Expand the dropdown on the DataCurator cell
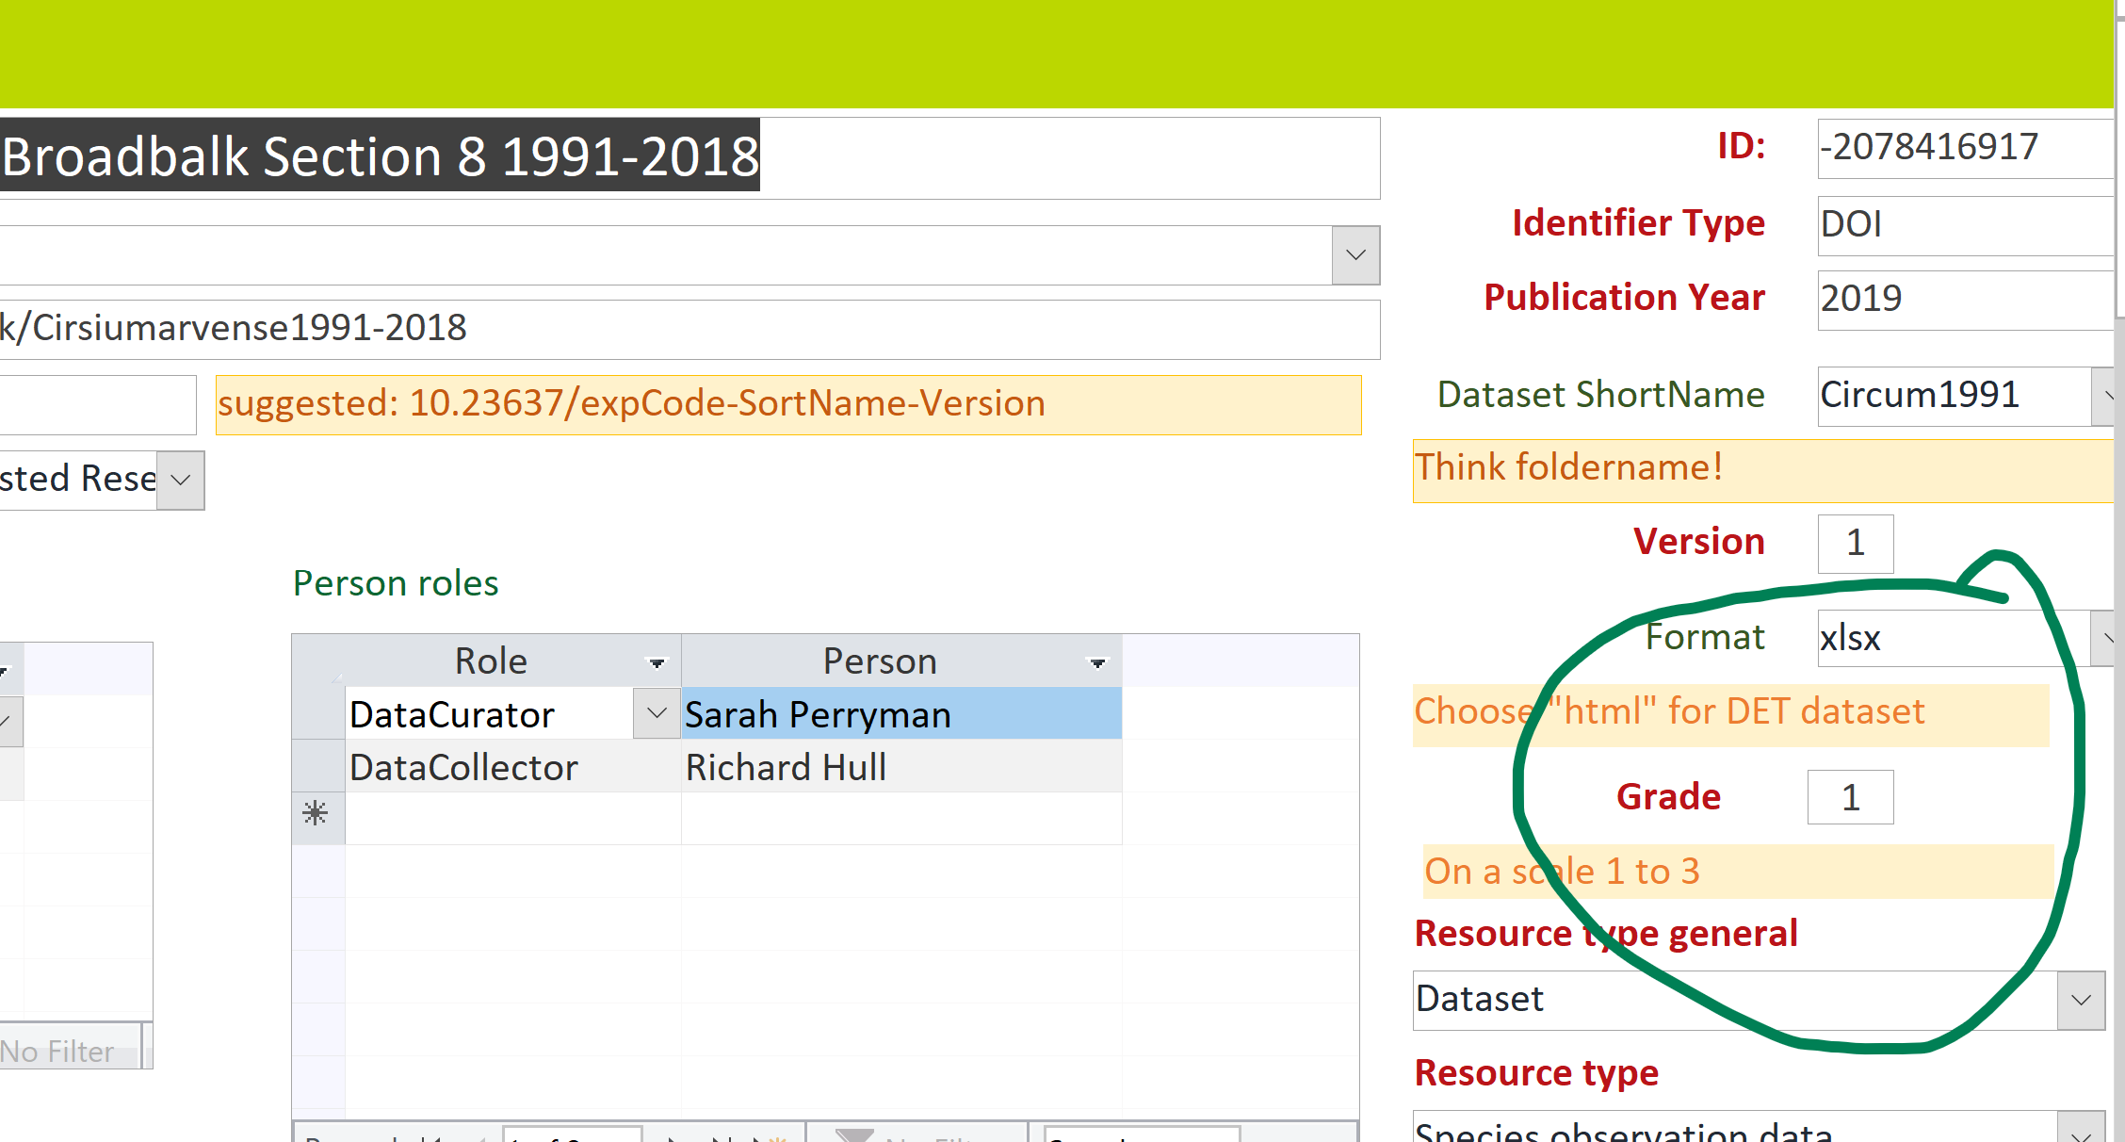Screen dimensions: 2125x1142 coord(656,713)
